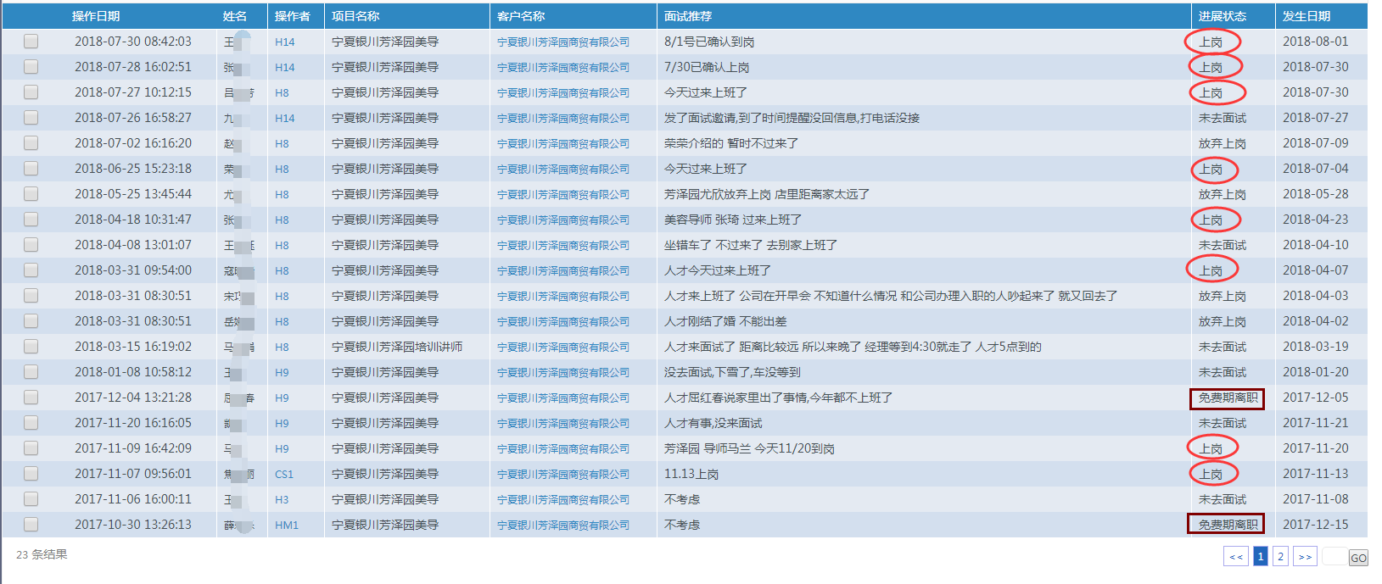
Task: Click project name 宁夏银川芳泽园培训讲师
Action: point(397,347)
